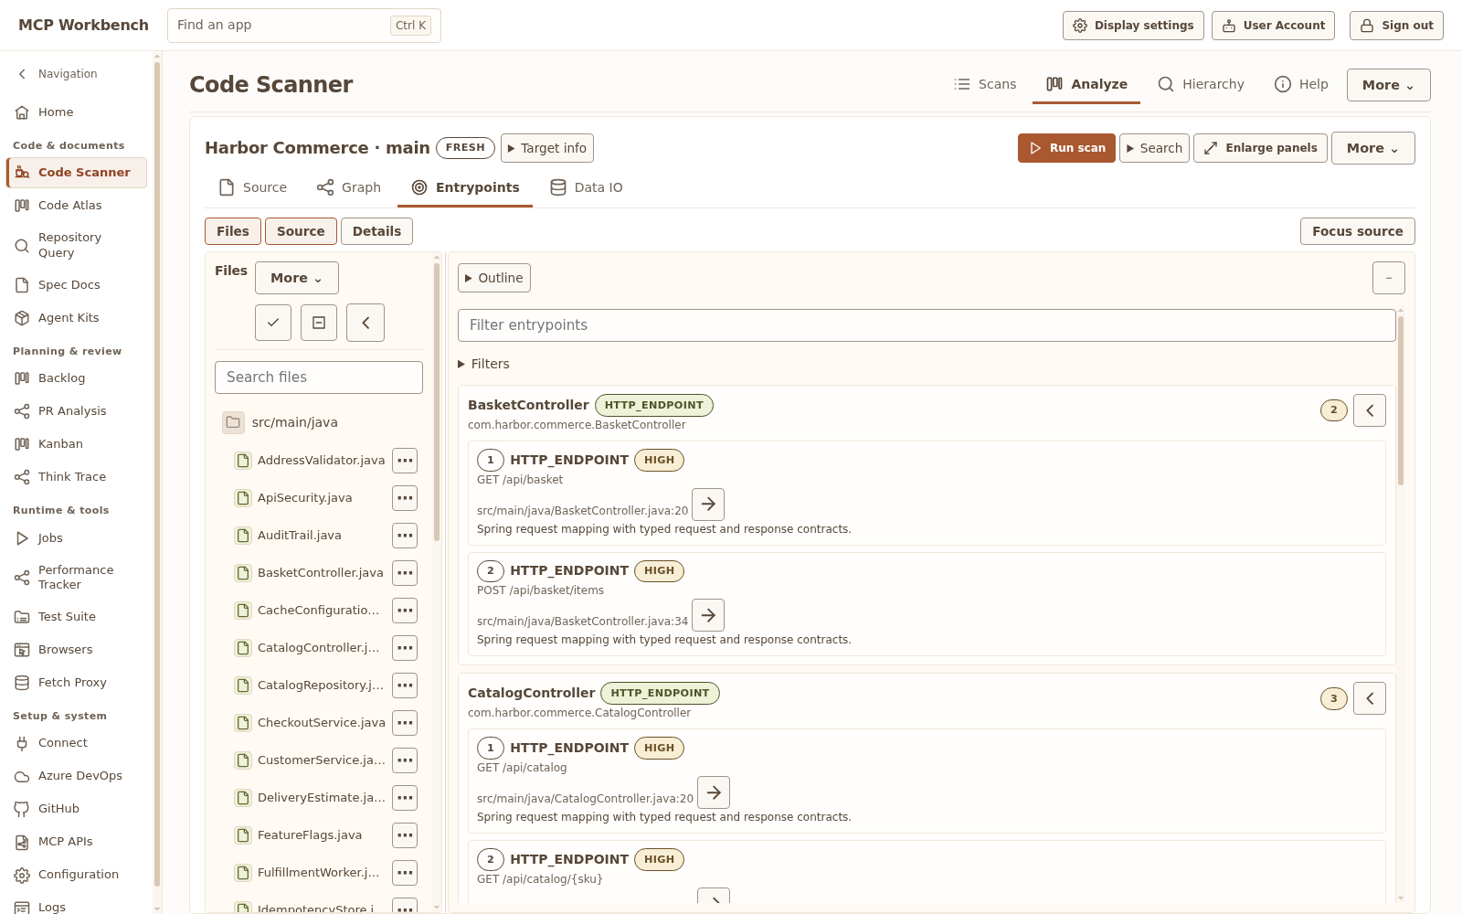Open the page-level More dropdown
Image resolution: width=1462 pixels, height=914 pixels.
(x=1388, y=85)
